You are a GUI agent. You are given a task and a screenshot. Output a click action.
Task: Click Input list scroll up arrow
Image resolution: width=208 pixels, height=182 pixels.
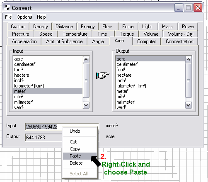(86, 60)
